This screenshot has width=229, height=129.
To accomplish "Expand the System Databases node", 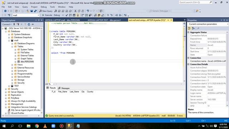I will coord(9,34).
